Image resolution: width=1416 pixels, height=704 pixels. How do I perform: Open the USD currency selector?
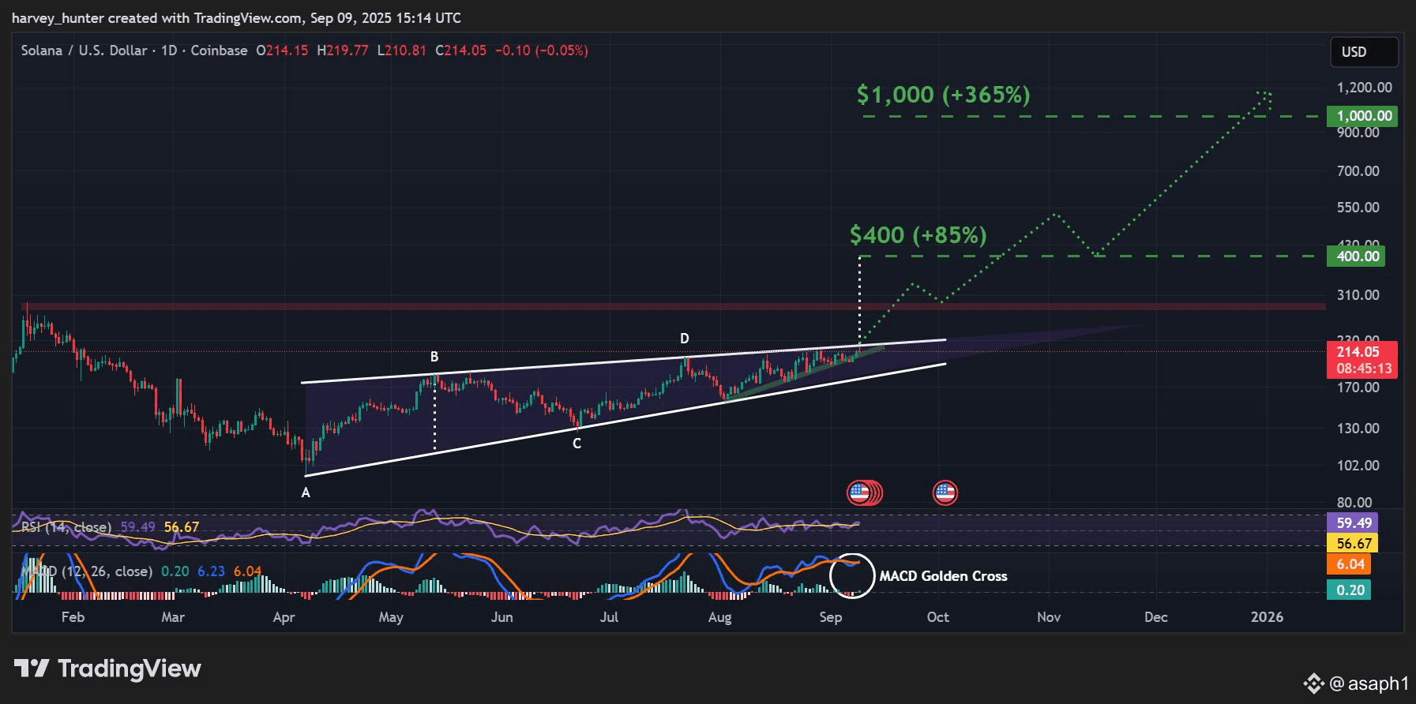1364,52
